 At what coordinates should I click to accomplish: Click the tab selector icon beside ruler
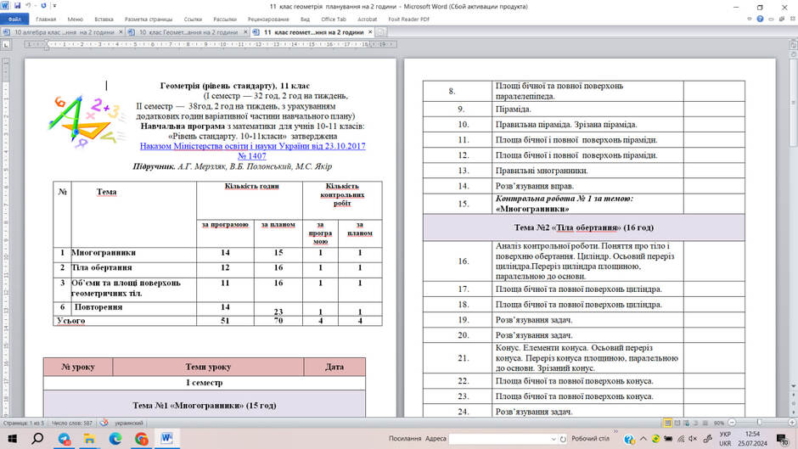coord(6,45)
